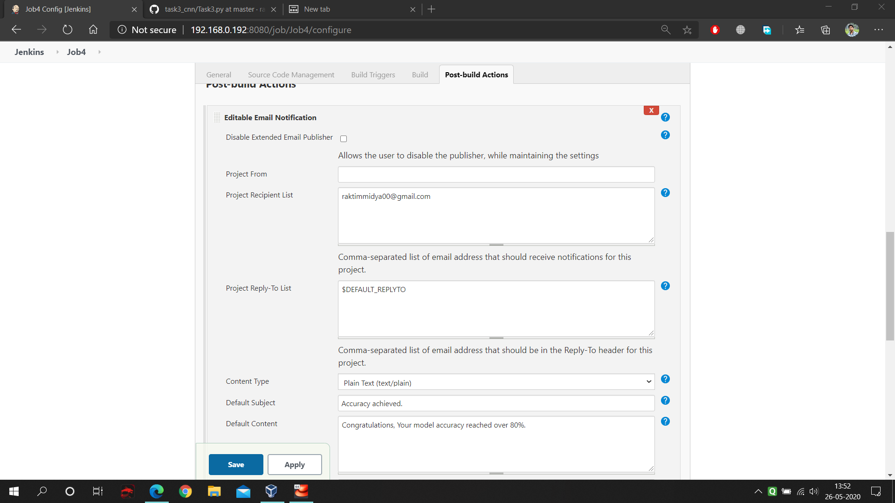Click the browser refresh icon
The image size is (895, 503).
coord(68,30)
